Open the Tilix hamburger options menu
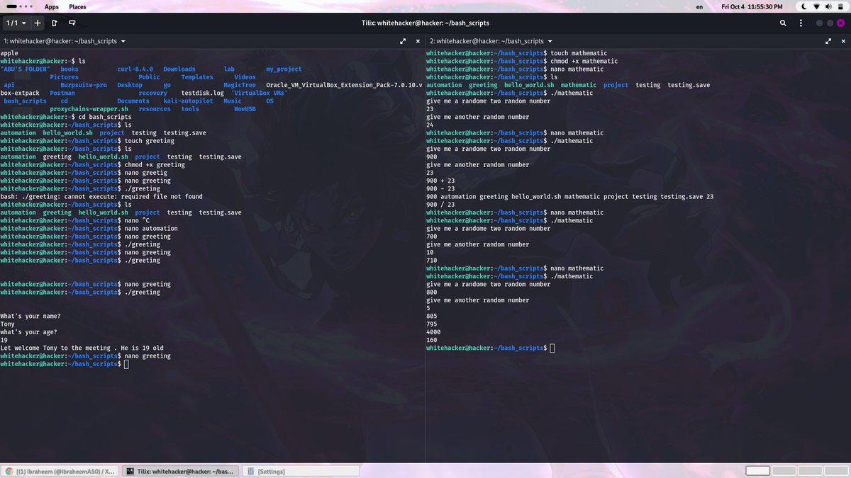The height and width of the screenshot is (478, 851). coord(801,23)
